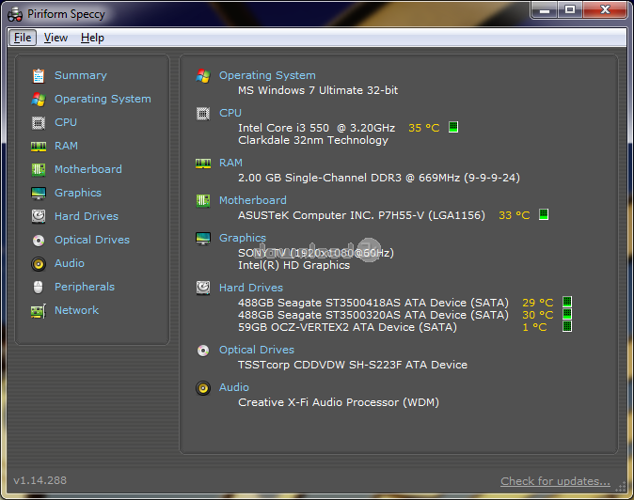Open the View menu
Image resolution: width=634 pixels, height=500 pixels.
point(55,38)
